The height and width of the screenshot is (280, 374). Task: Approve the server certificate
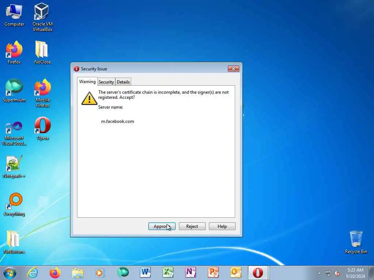pyautogui.click(x=162, y=226)
